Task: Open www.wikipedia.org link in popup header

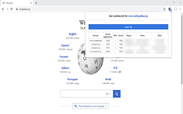Action: [138, 16]
